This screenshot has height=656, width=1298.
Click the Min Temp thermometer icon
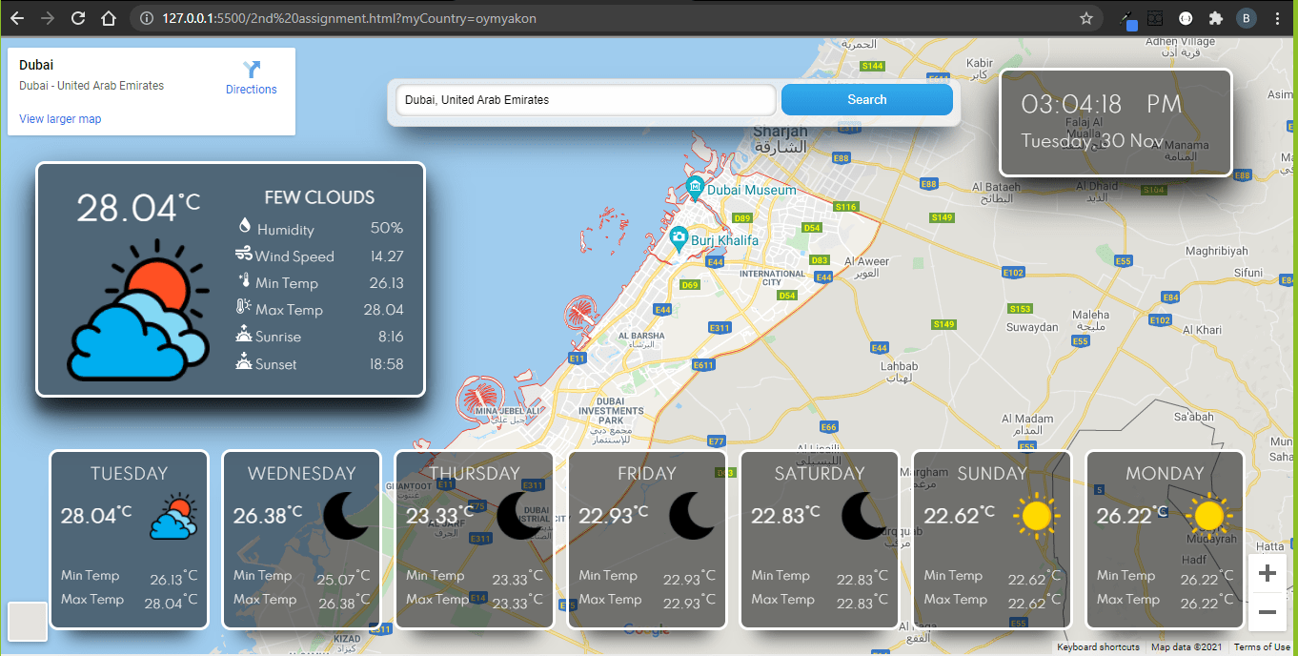click(x=244, y=280)
